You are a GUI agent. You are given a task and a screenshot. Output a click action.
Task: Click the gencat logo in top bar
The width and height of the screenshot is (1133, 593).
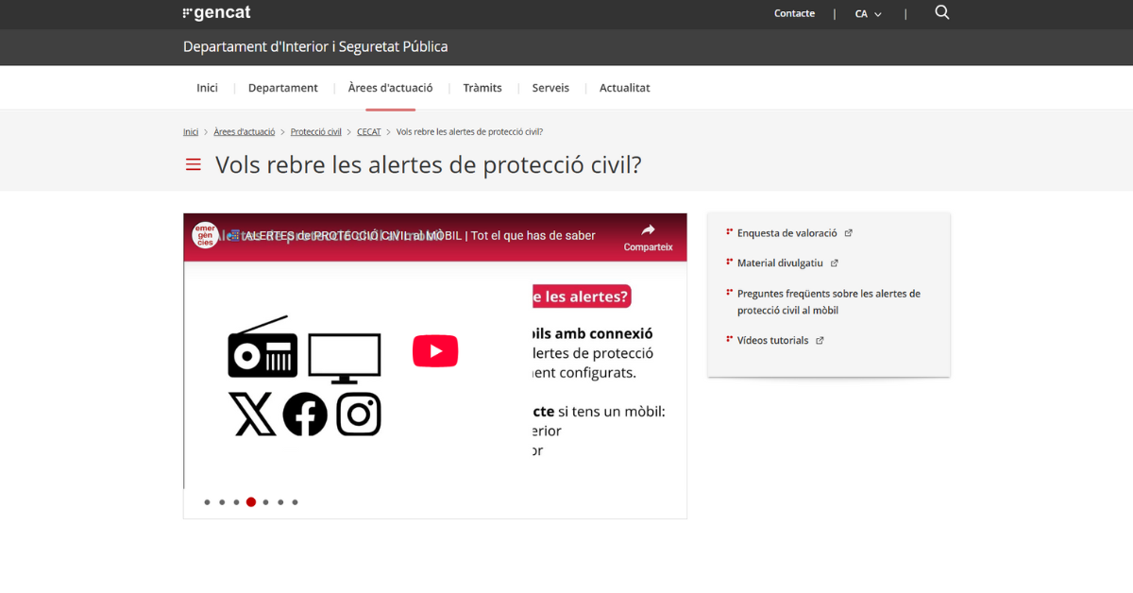pos(216,13)
